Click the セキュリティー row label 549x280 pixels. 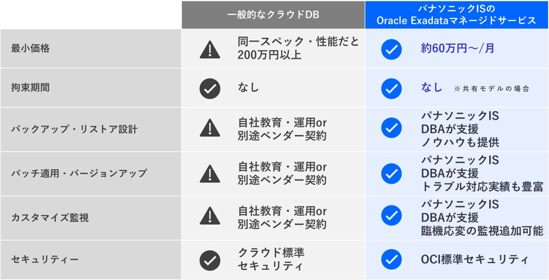click(x=45, y=260)
